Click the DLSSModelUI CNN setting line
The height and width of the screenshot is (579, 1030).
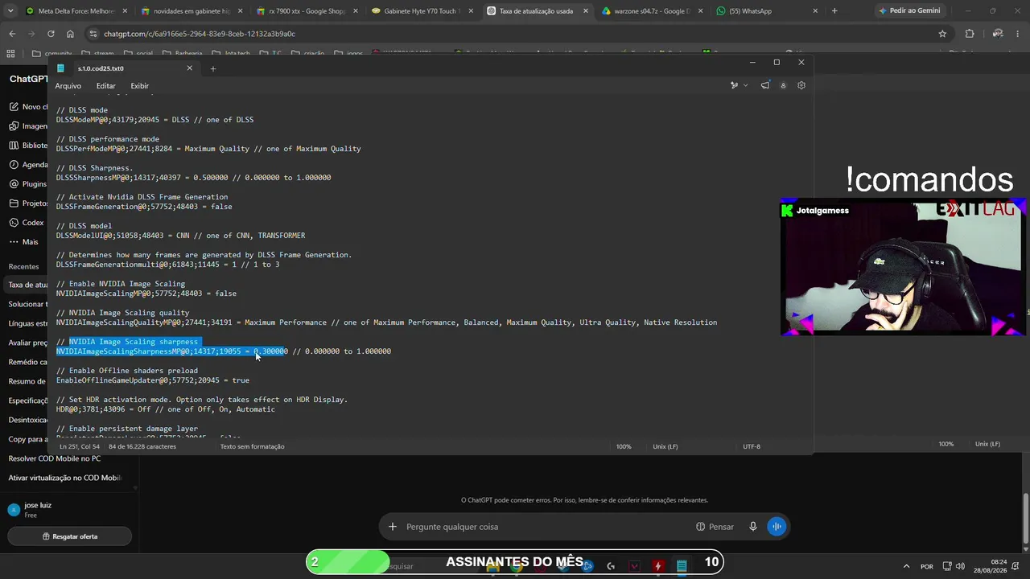180,236
